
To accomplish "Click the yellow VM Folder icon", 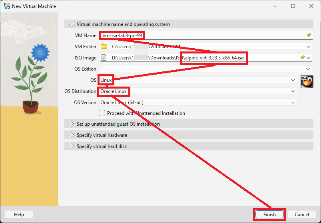I will tap(104, 47).
